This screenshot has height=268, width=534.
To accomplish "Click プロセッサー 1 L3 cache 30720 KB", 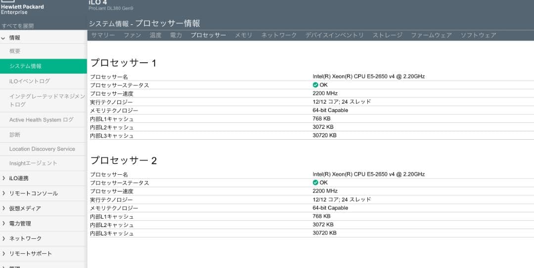I will click(x=324, y=135).
